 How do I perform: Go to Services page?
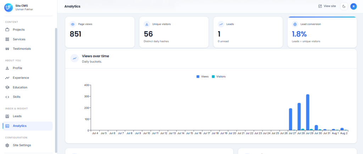tap(28, 39)
